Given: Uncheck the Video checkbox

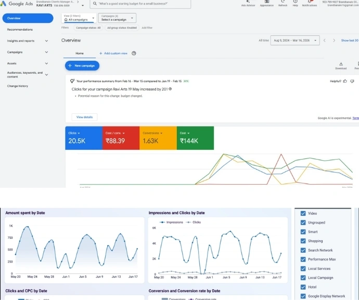Looking at the screenshot, I should pos(303,213).
